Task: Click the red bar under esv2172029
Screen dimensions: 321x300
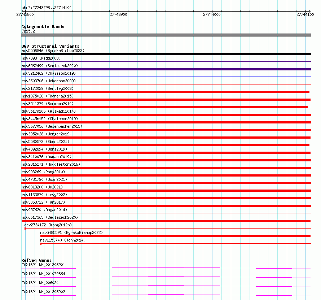Action: (x=166, y=92)
